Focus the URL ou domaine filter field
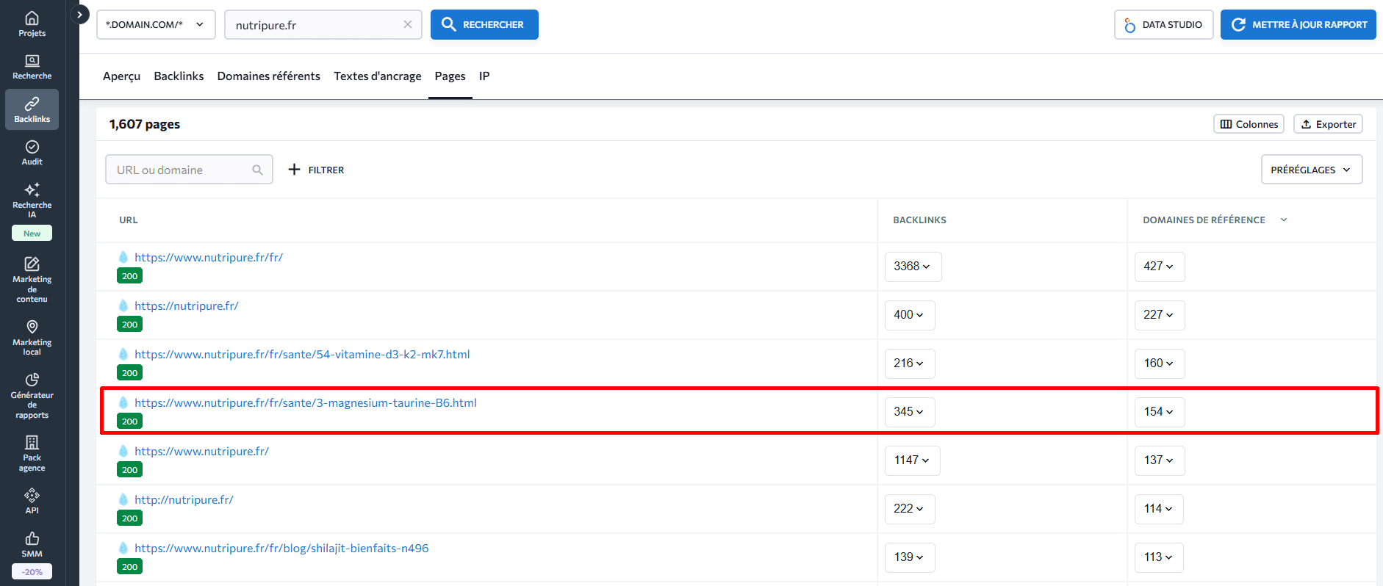This screenshot has width=1383, height=586. (189, 170)
